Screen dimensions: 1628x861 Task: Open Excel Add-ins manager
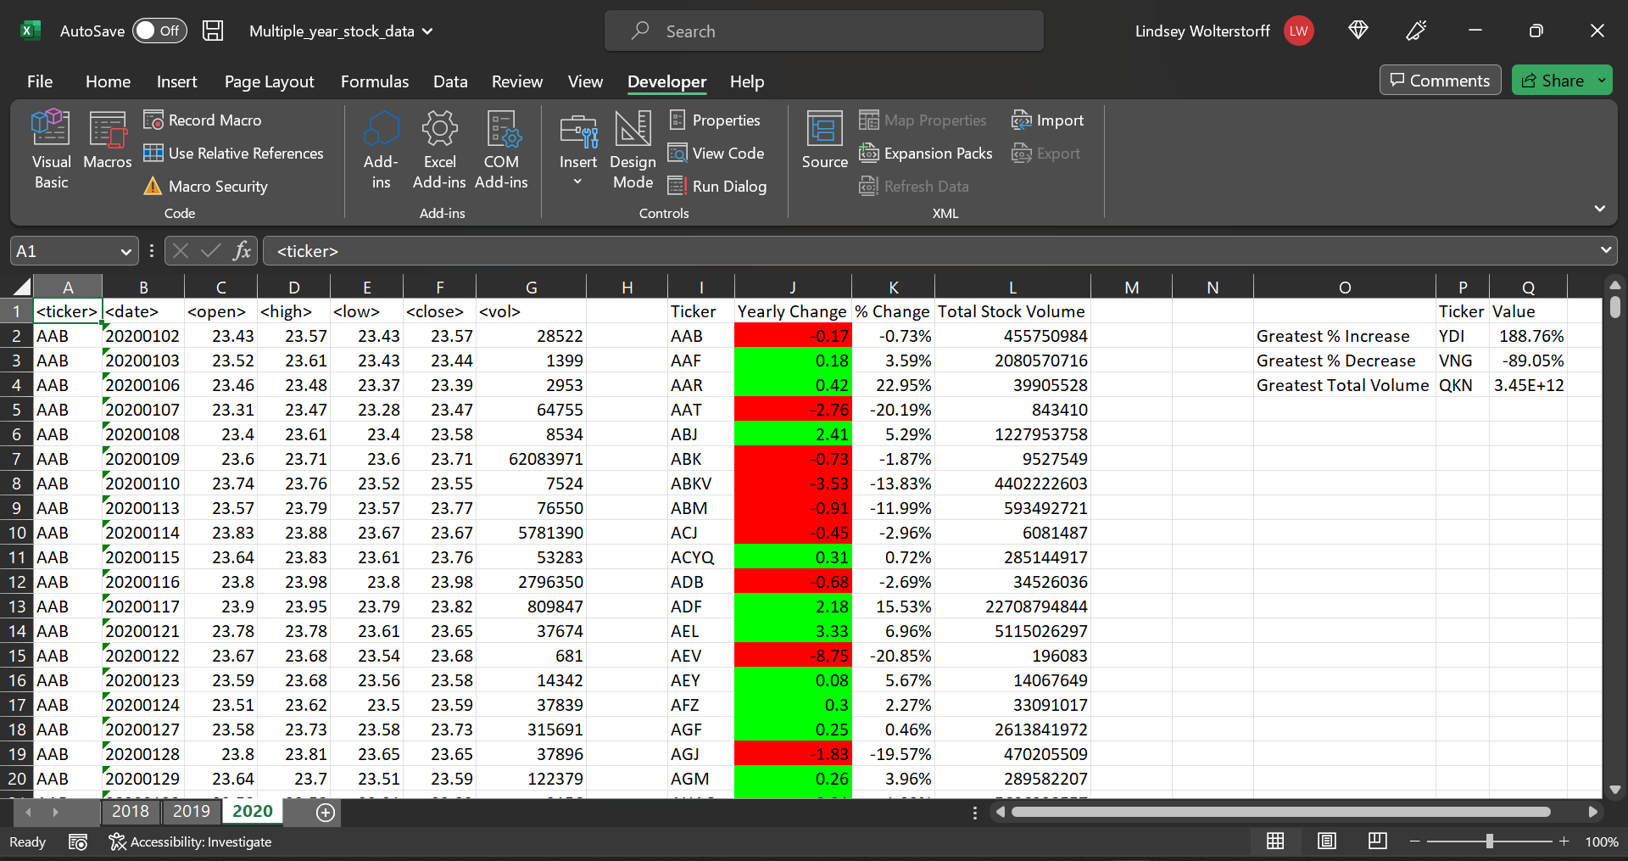[x=439, y=150]
